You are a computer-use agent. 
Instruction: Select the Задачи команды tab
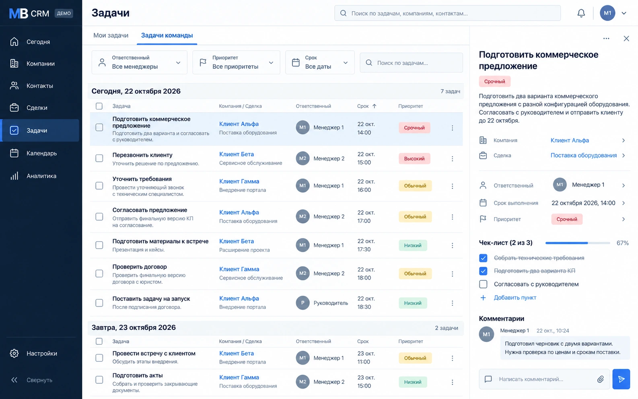point(167,35)
